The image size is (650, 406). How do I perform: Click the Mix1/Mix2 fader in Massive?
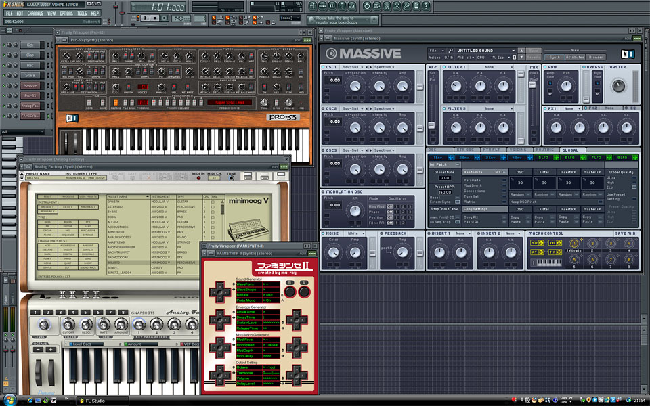pyautogui.click(x=532, y=85)
